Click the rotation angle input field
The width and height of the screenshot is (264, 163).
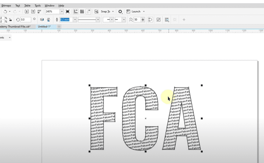pos(26,20)
